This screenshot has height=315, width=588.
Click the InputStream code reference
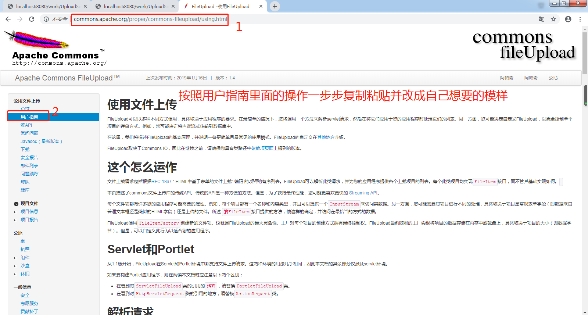[x=344, y=204]
